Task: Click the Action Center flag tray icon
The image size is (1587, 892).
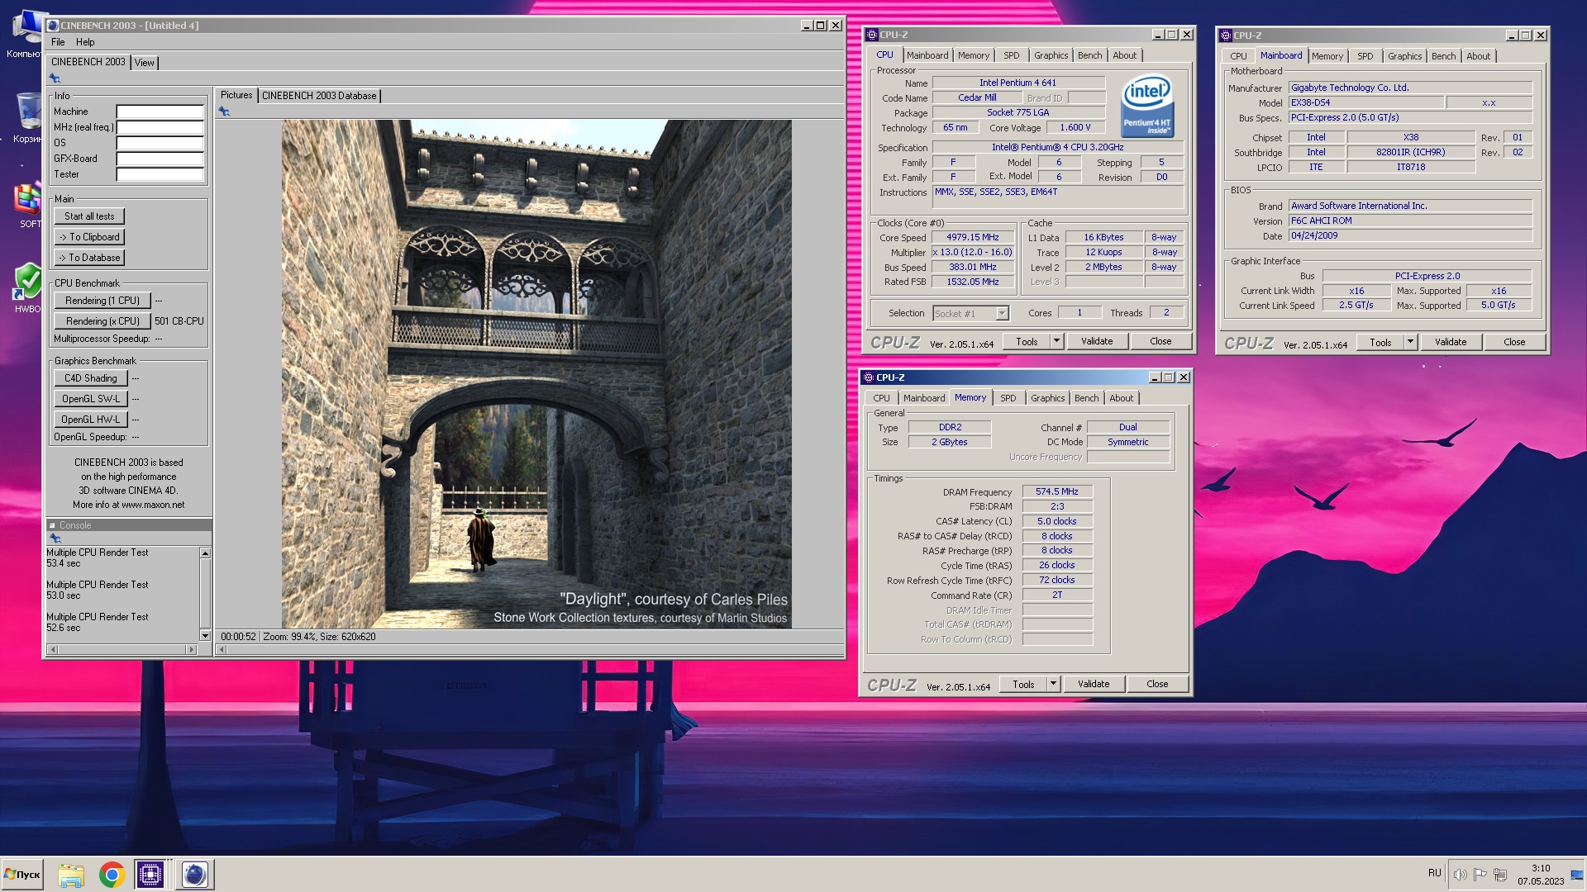Action: 1480,874
